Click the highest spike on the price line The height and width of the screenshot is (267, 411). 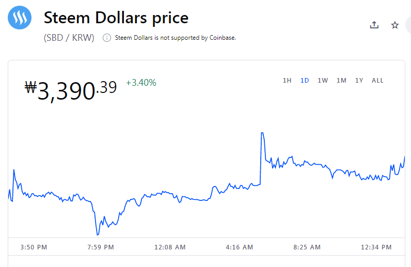(262, 133)
